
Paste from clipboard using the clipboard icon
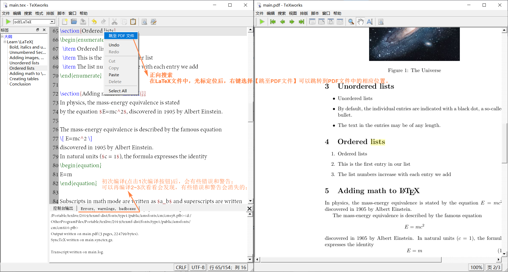click(x=133, y=22)
